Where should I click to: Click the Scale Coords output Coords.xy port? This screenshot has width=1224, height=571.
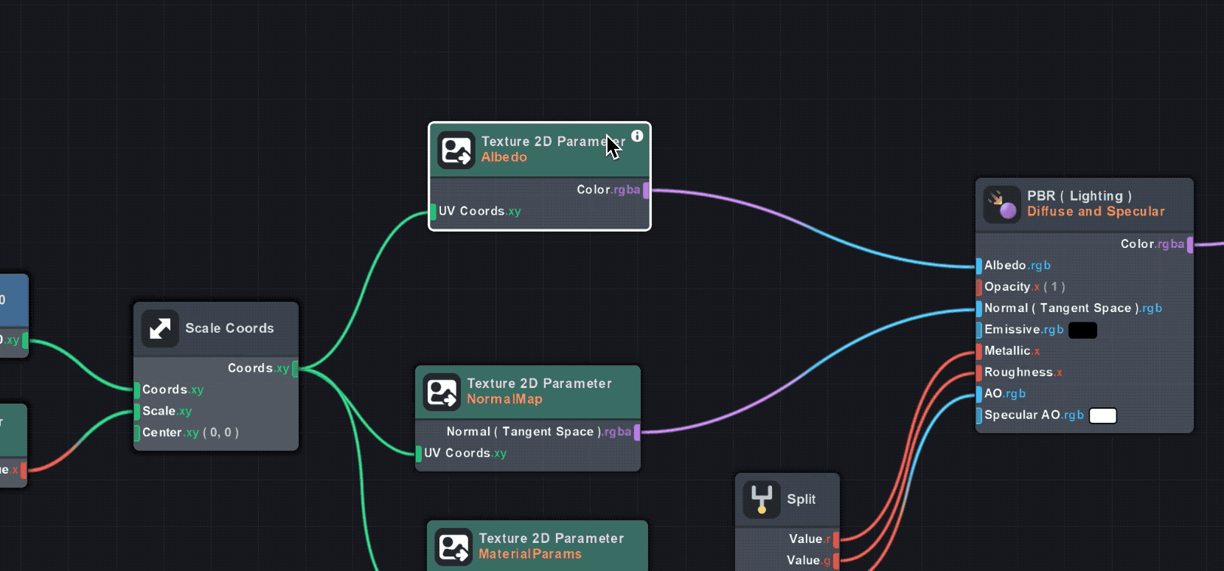[295, 369]
